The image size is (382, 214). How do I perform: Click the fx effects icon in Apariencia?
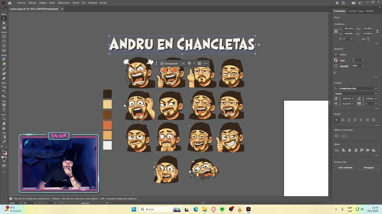(x=335, y=73)
